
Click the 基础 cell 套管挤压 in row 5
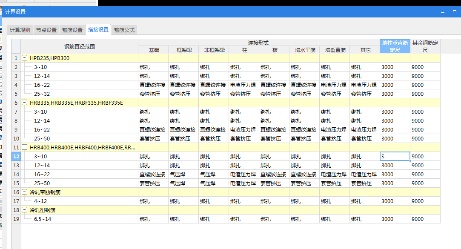pyautogui.click(x=154, y=94)
